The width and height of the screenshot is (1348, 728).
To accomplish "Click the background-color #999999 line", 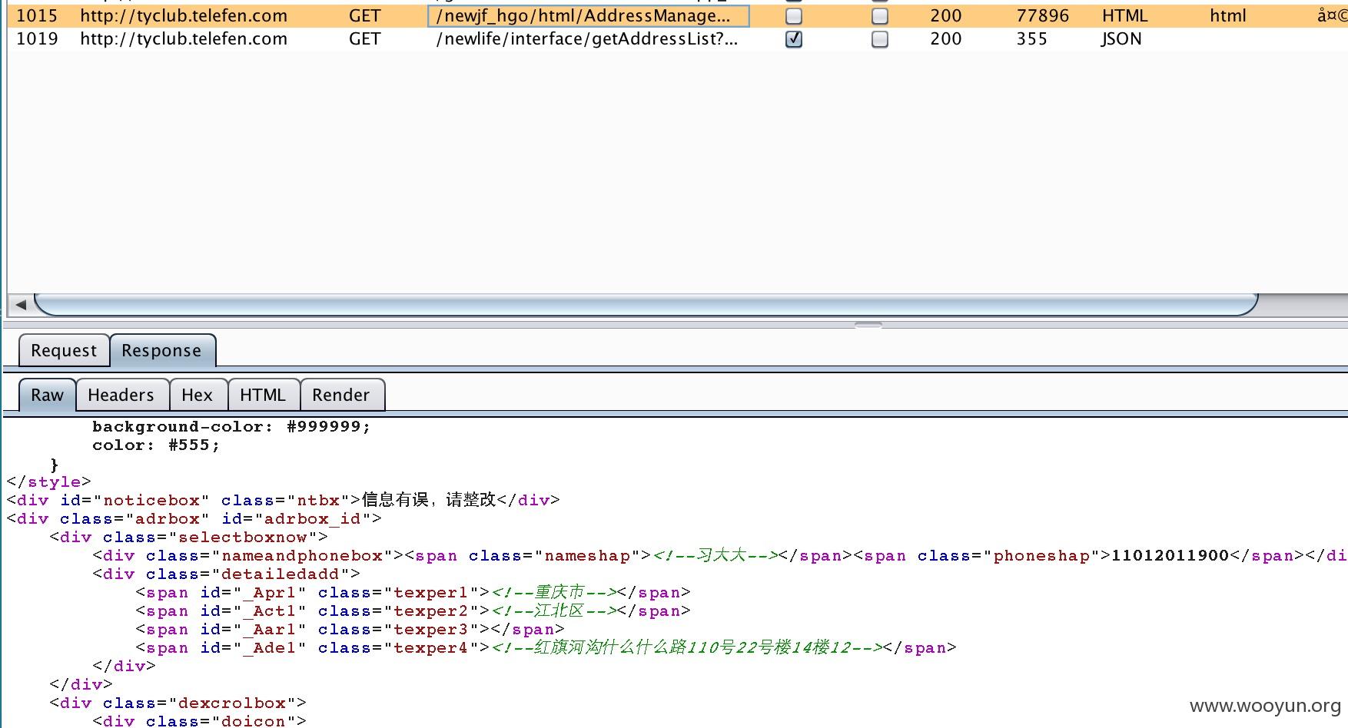I will click(x=231, y=427).
